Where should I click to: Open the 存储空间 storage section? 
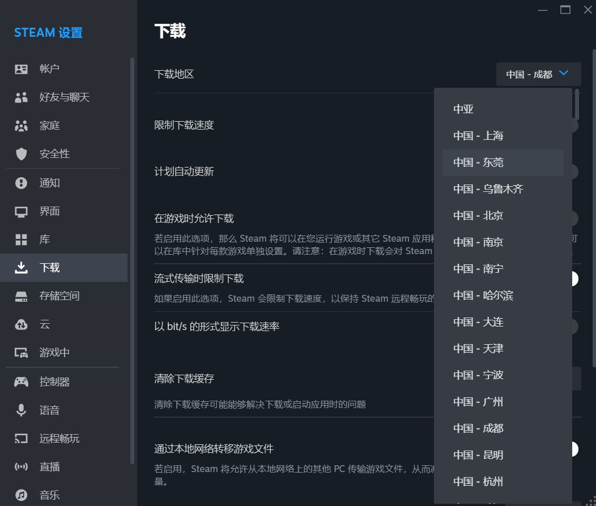point(21,295)
